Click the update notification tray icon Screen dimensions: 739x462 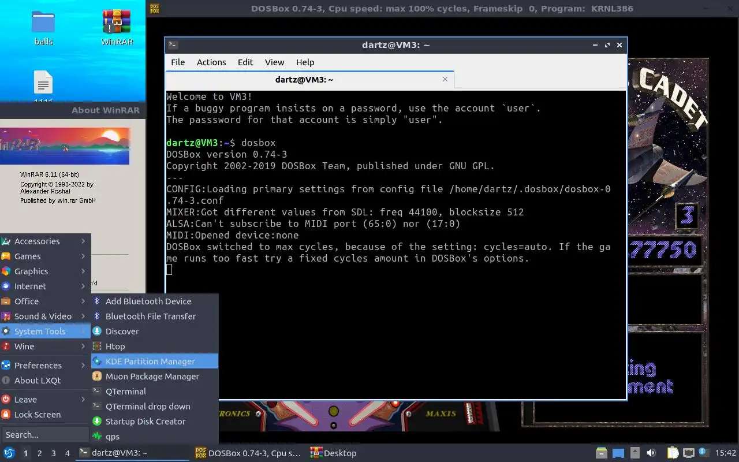[703, 453]
